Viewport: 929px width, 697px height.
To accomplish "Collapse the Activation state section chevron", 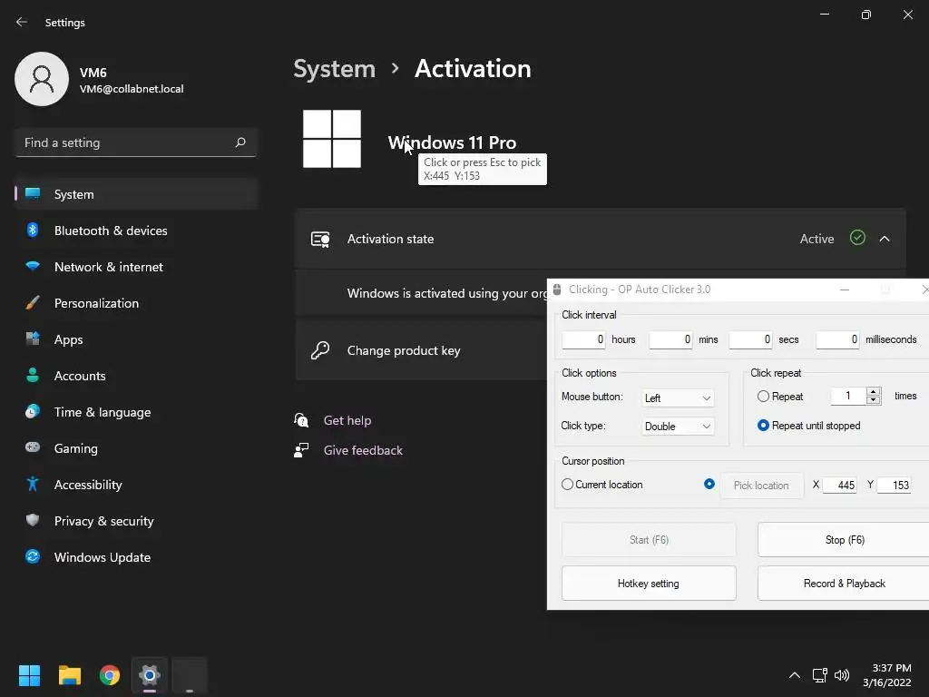I will [885, 239].
